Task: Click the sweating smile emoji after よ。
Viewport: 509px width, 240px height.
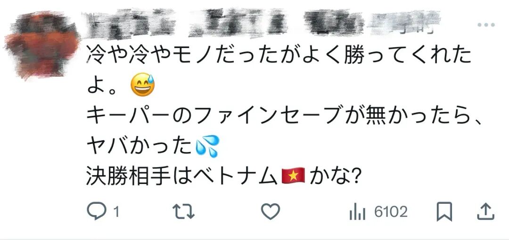Action: click(x=142, y=85)
